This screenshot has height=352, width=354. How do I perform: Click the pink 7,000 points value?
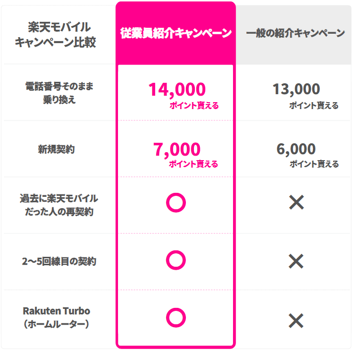[x=177, y=149]
